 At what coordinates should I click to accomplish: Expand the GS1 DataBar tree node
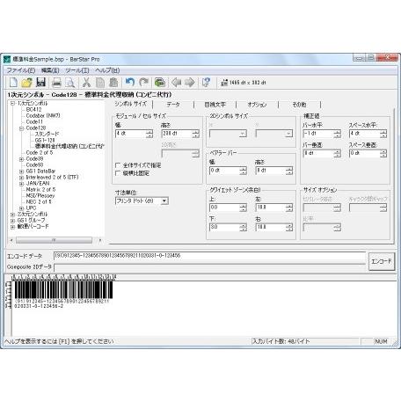pyautogui.click(x=21, y=171)
